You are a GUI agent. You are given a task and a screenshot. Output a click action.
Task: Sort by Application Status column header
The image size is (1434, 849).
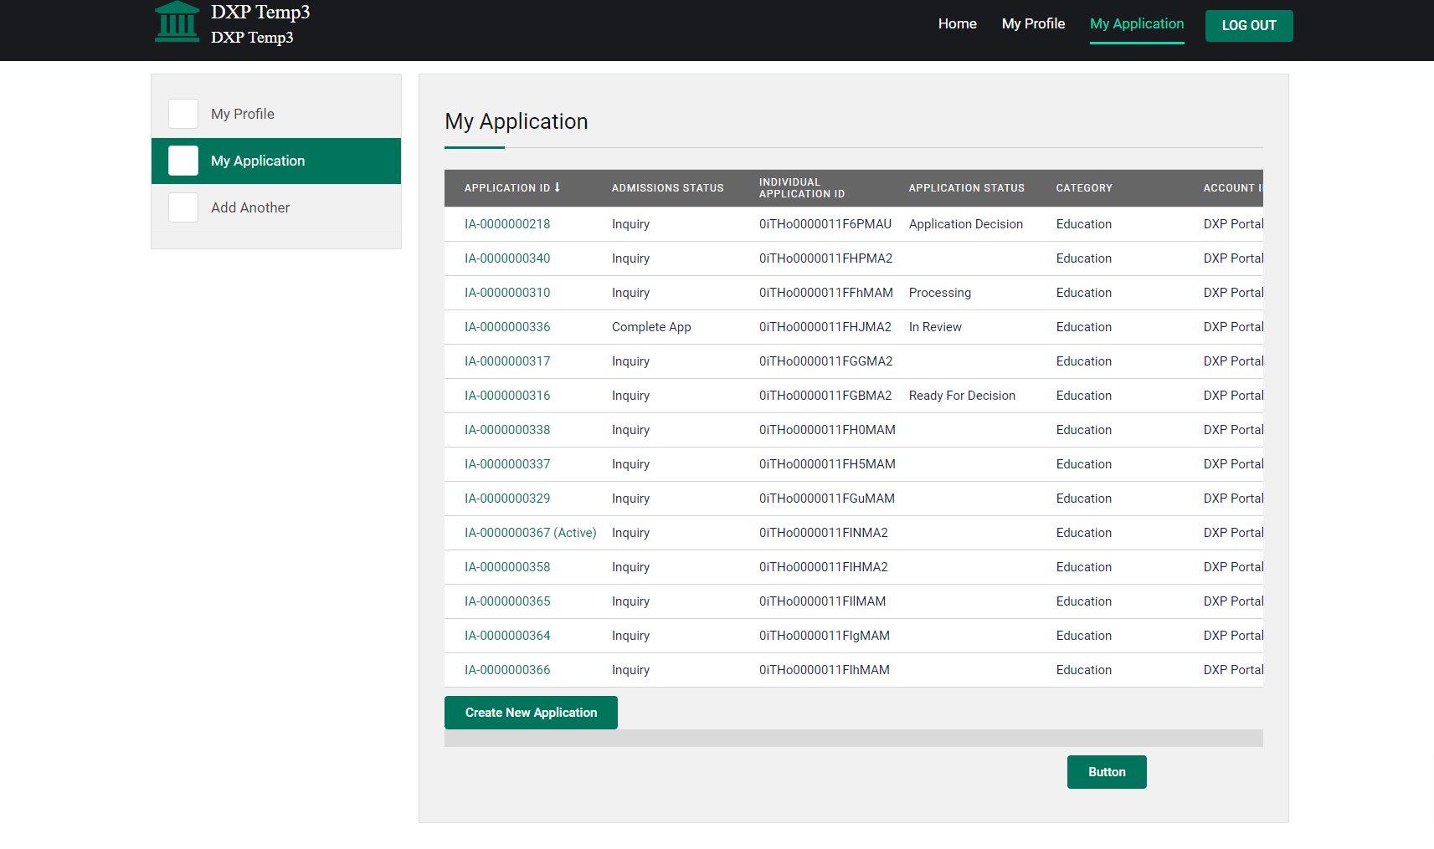click(x=966, y=188)
